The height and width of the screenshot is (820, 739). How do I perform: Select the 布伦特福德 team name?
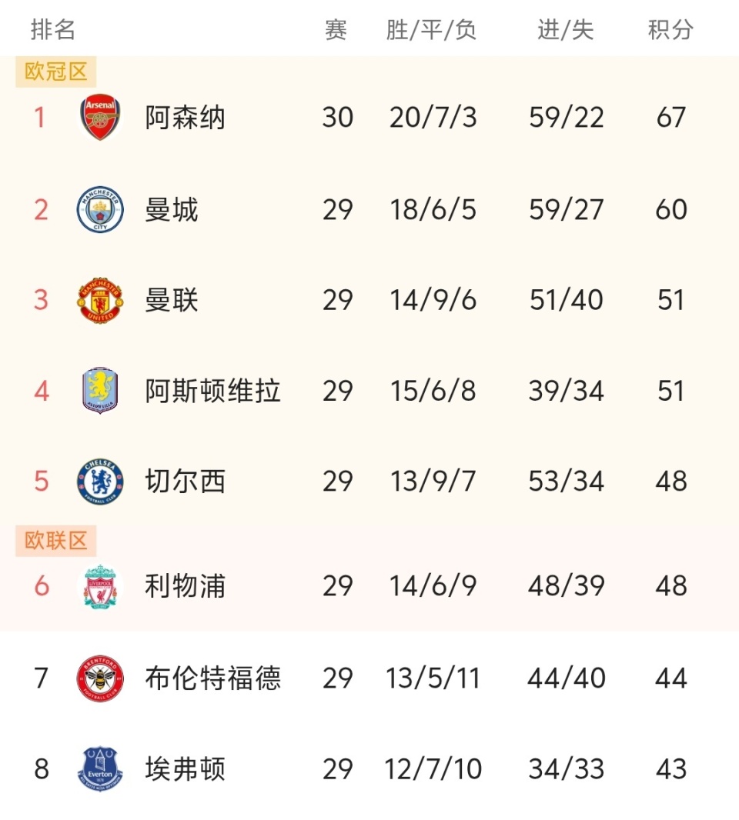(x=212, y=678)
